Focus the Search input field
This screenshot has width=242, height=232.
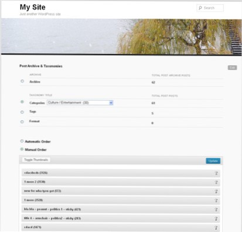click(210, 8)
